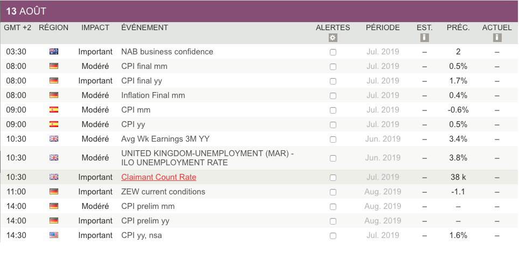Toggle alert for CPI yy, nsa
This screenshot has width=519, height=266.
[x=333, y=236]
